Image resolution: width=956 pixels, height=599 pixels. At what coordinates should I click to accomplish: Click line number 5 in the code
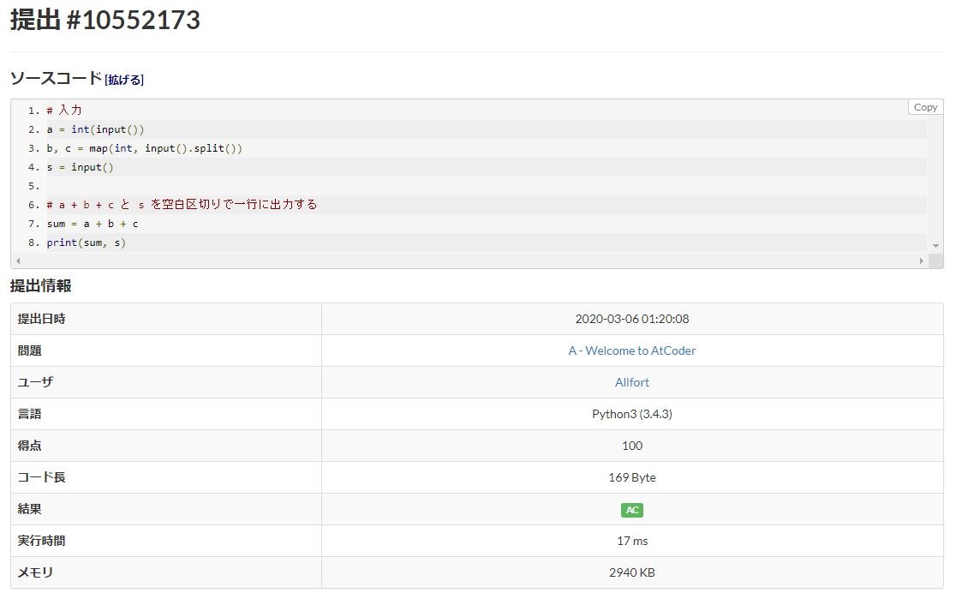pyautogui.click(x=33, y=186)
